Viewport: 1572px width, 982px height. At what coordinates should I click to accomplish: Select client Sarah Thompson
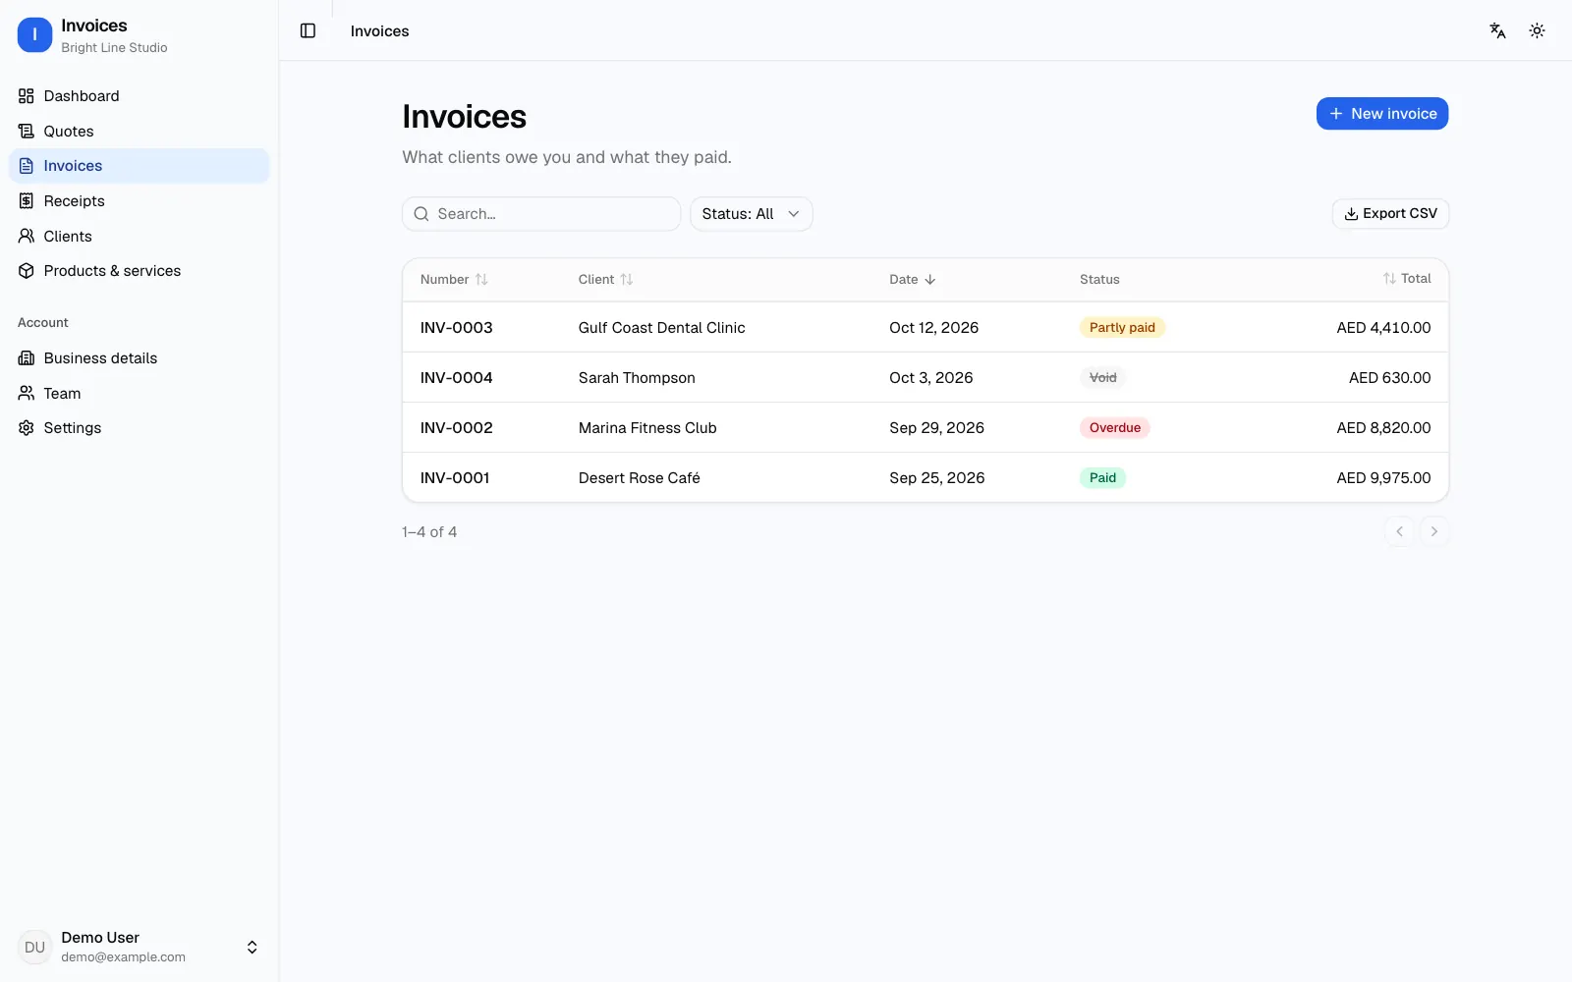pyautogui.click(x=637, y=377)
